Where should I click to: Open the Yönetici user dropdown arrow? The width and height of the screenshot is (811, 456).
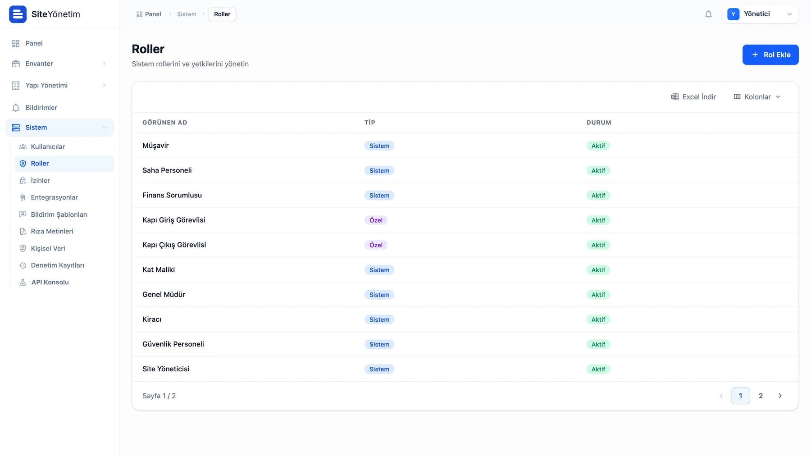point(789,14)
